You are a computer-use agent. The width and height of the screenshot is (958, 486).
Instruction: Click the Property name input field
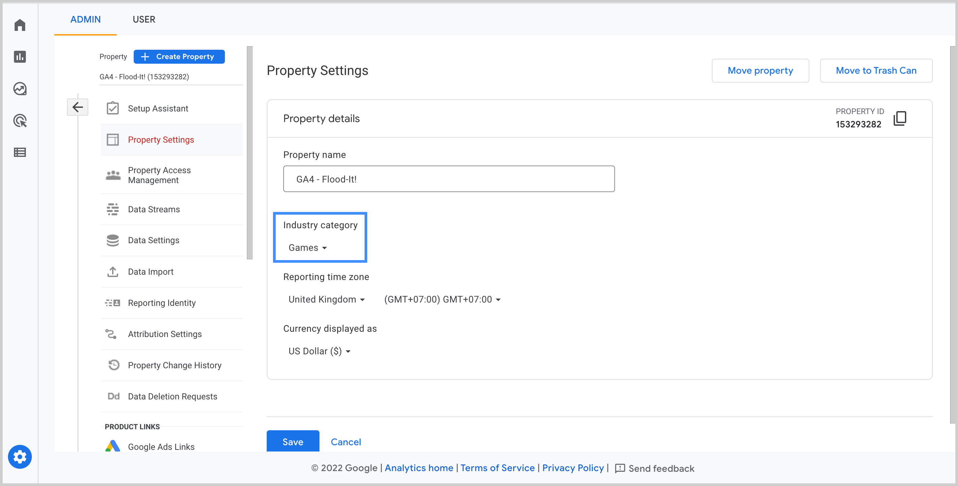[x=448, y=179]
